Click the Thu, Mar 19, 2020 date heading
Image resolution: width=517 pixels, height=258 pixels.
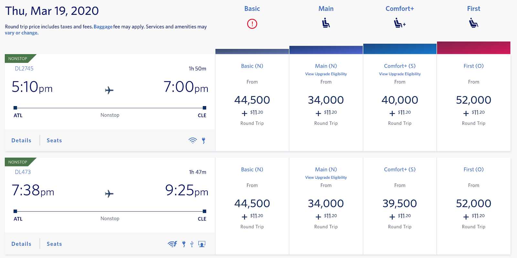click(52, 11)
